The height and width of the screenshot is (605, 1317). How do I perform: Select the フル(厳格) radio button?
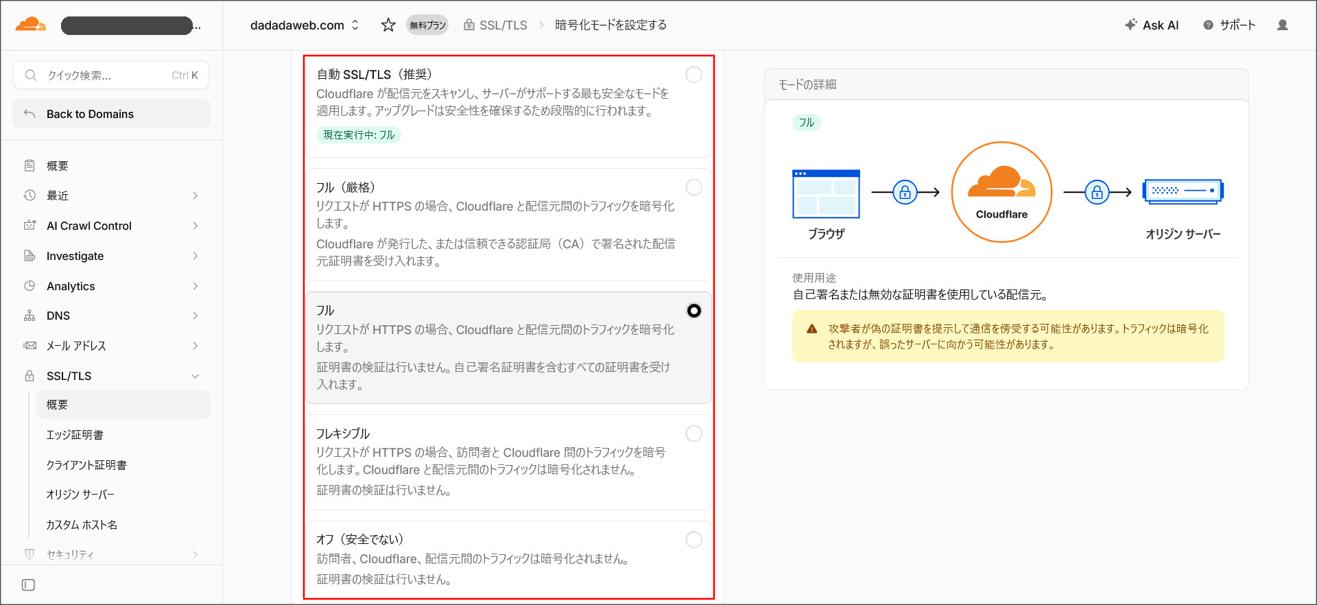[x=694, y=187]
